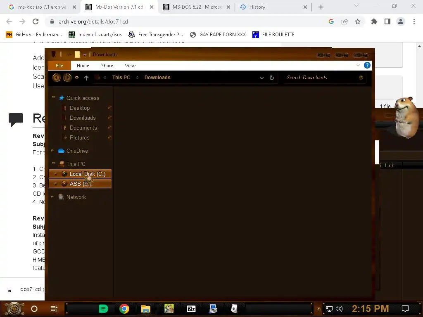Open Chrome three-dot menu

coord(414,21)
